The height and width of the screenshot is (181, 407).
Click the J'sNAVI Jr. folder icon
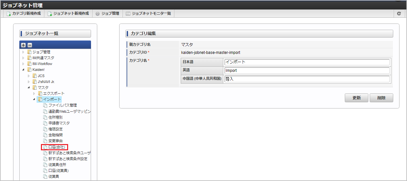click(35, 82)
